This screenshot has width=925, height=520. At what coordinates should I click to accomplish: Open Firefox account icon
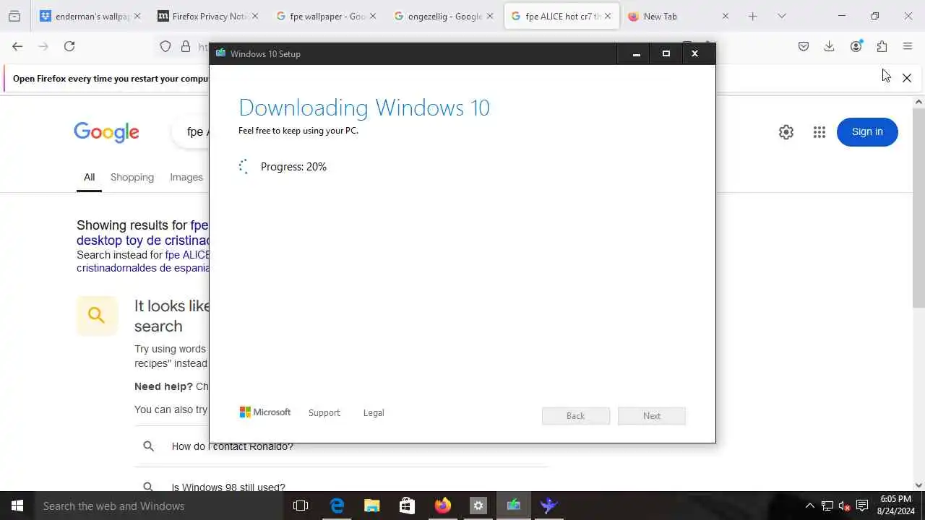click(x=856, y=46)
